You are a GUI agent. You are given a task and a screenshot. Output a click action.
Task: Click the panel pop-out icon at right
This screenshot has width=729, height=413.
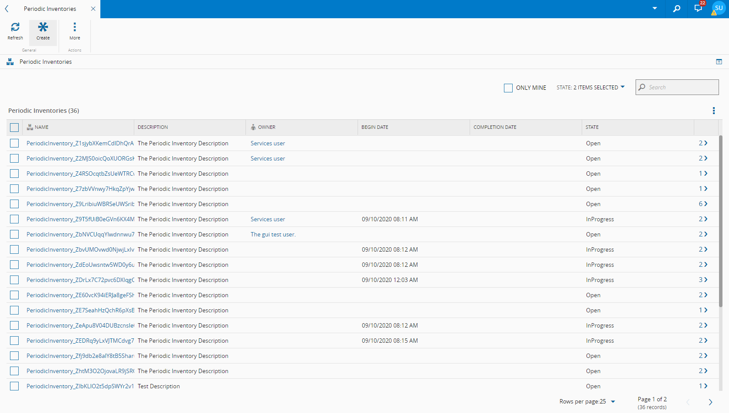719,62
